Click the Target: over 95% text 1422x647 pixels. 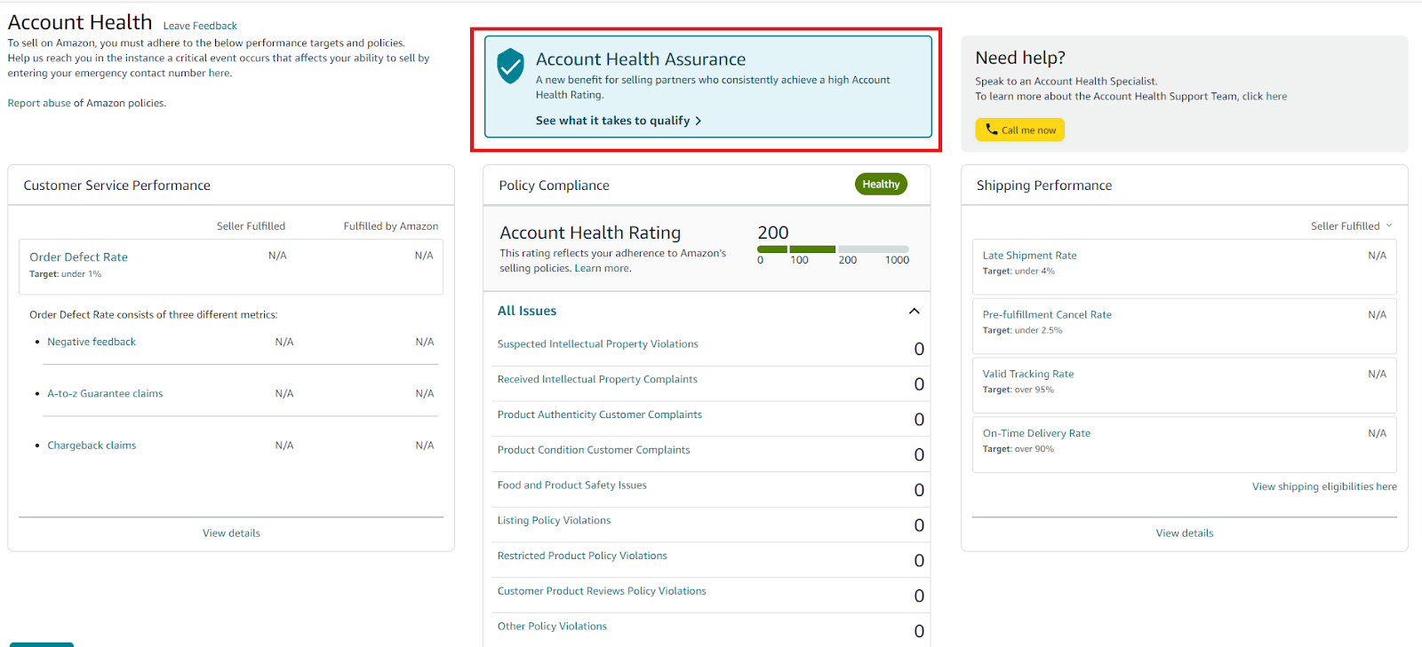(1018, 391)
